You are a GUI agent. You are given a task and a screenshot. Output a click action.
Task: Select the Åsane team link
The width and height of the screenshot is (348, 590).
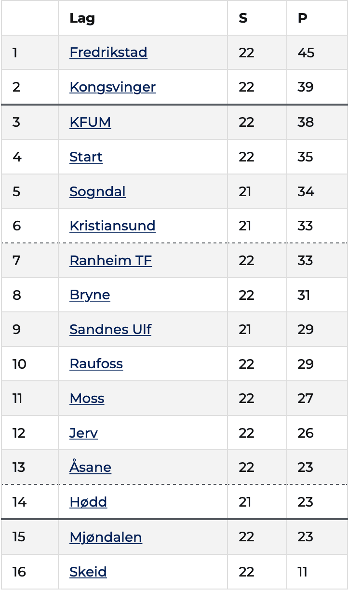tap(90, 467)
